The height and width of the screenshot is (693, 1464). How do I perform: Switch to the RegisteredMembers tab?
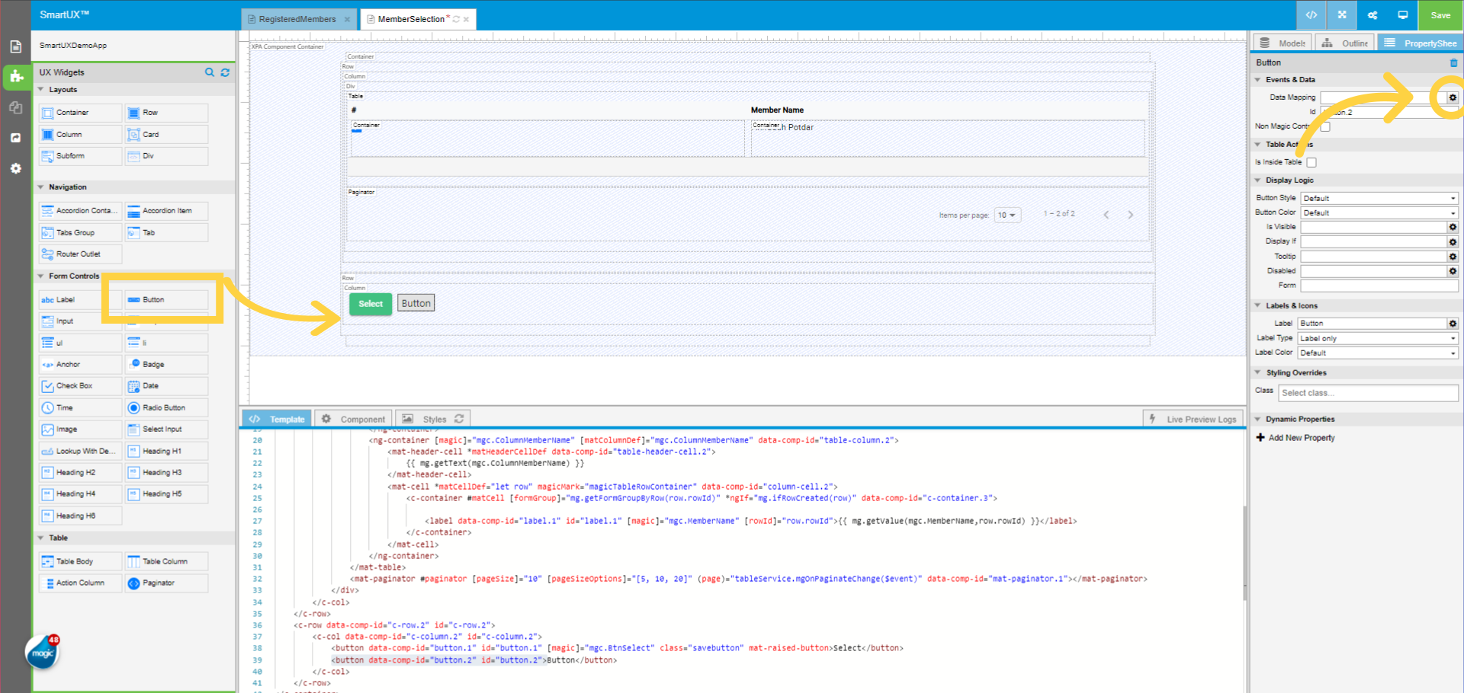297,19
